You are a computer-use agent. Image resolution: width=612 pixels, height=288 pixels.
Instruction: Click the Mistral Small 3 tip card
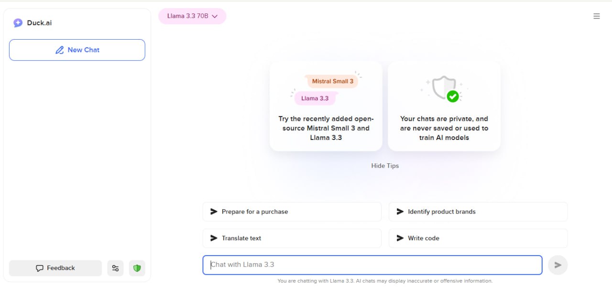click(326, 106)
